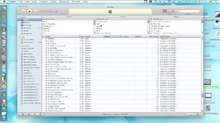Open the Advanced menu
The height and width of the screenshot is (123, 220).
64,1
